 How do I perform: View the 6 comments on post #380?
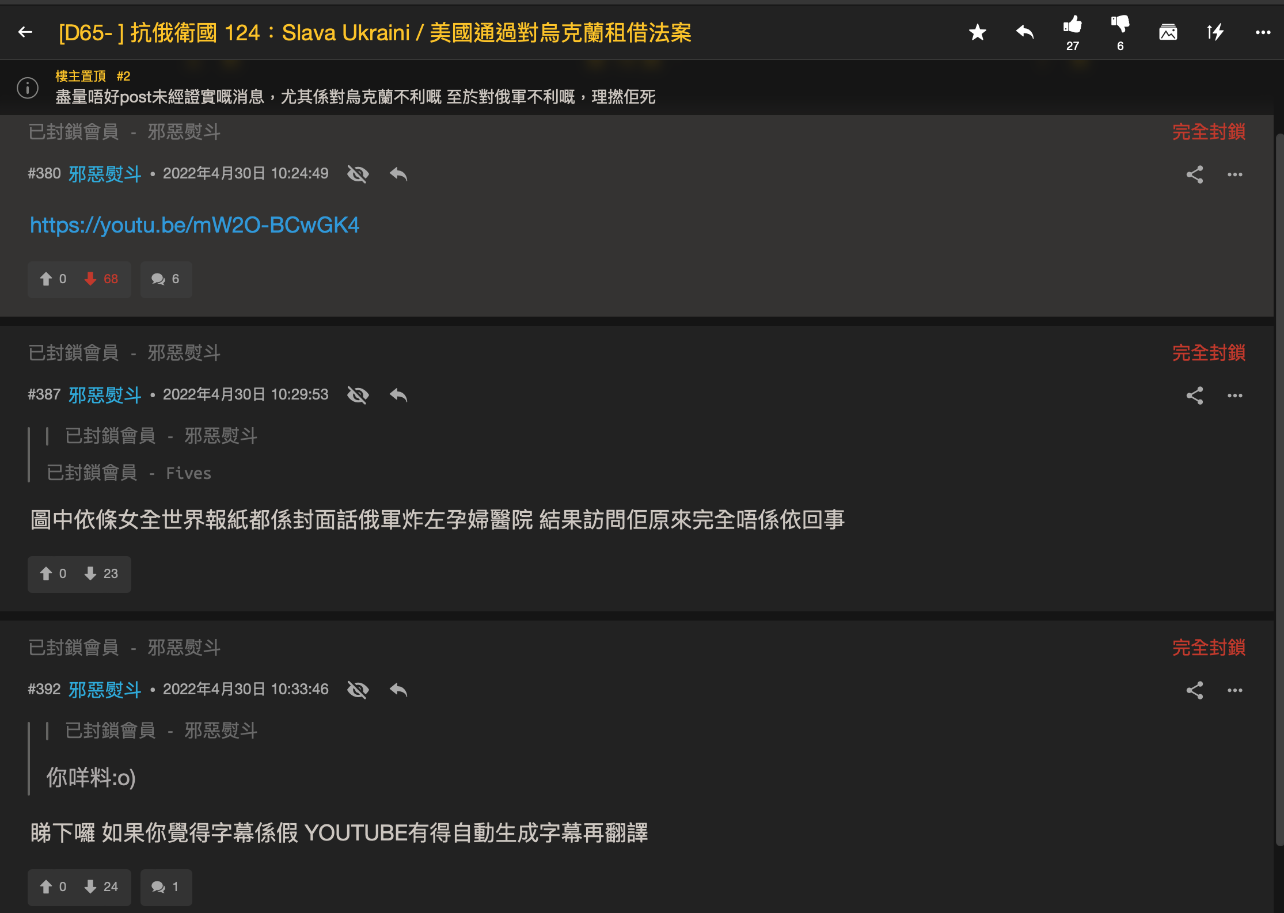click(x=166, y=280)
